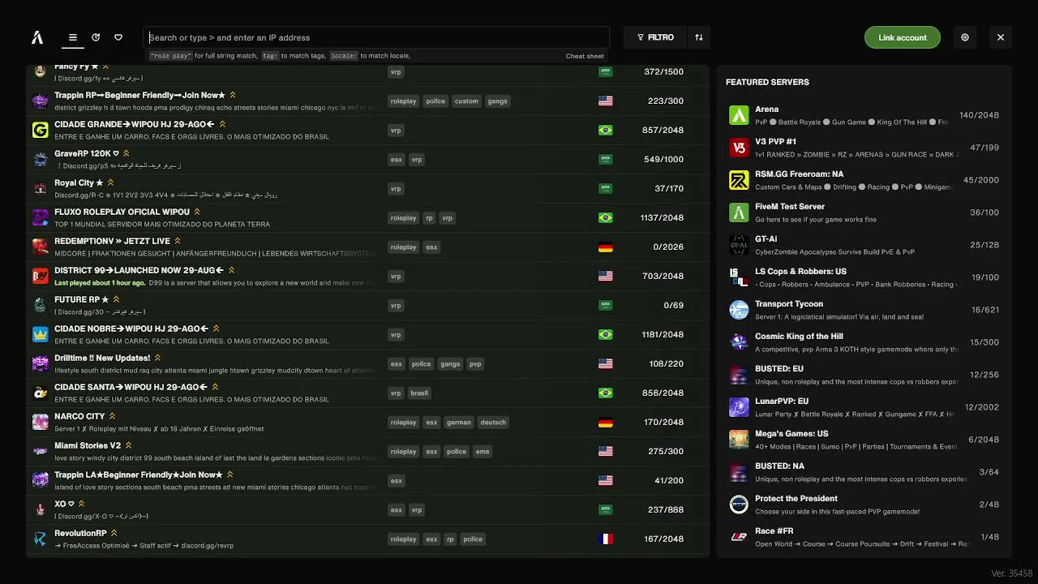
Task: Open the FUTURE RP server entry
Action: 368,305
